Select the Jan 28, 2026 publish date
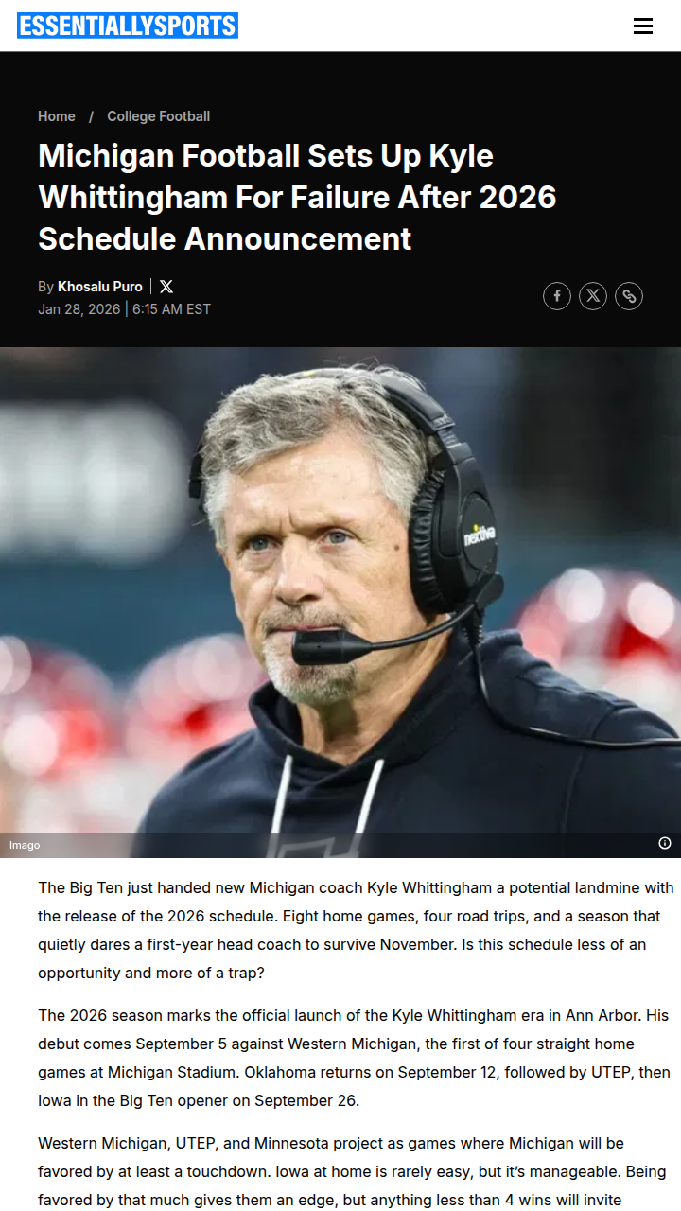 pyautogui.click(x=79, y=309)
